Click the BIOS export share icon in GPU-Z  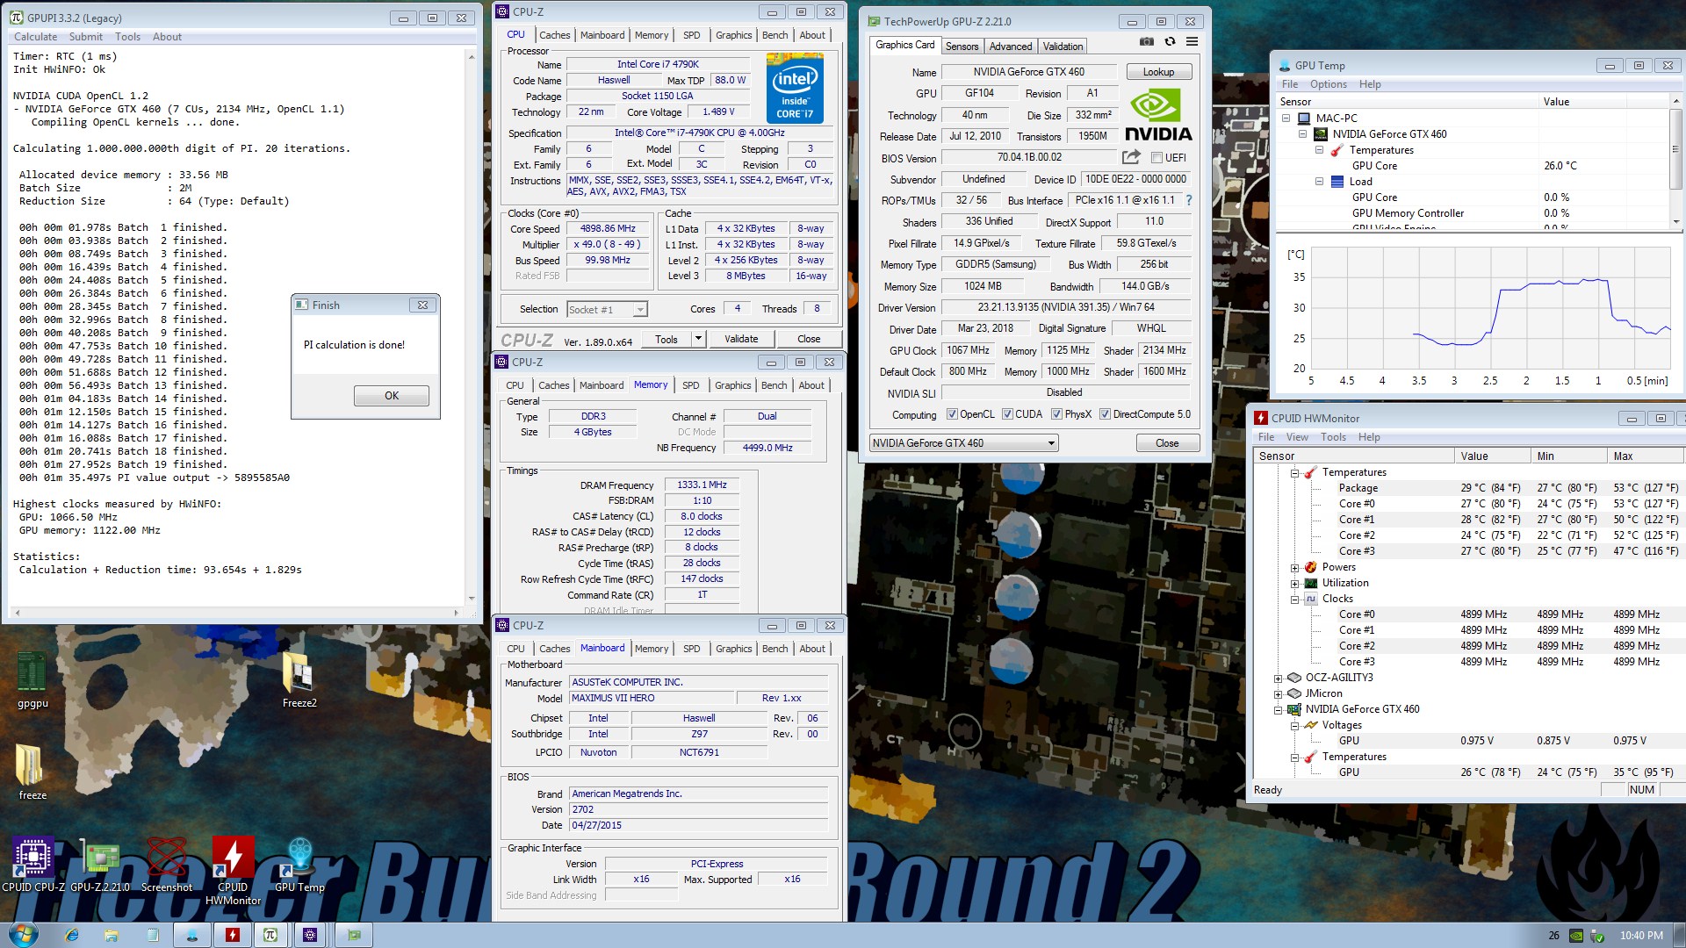coord(1131,157)
